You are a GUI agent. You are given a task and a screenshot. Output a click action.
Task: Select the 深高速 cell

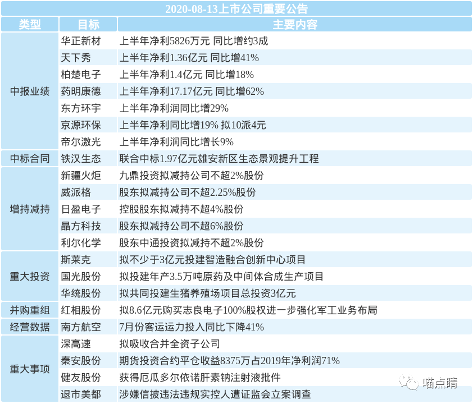88,344
